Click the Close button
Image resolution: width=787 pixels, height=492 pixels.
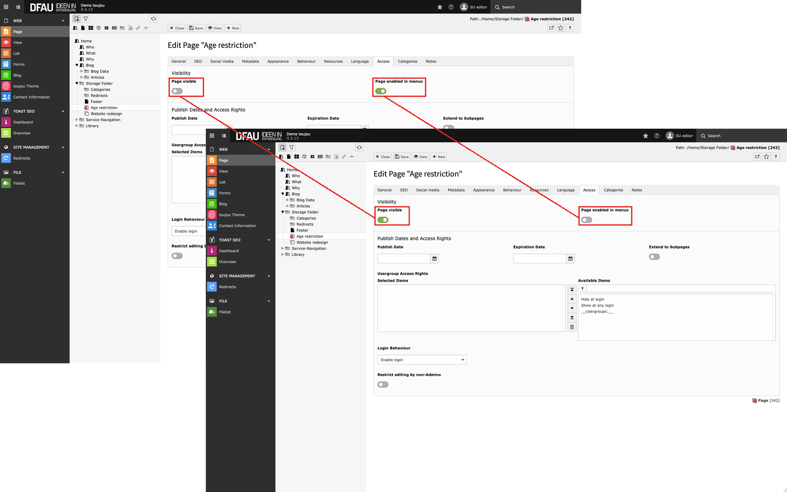click(383, 157)
